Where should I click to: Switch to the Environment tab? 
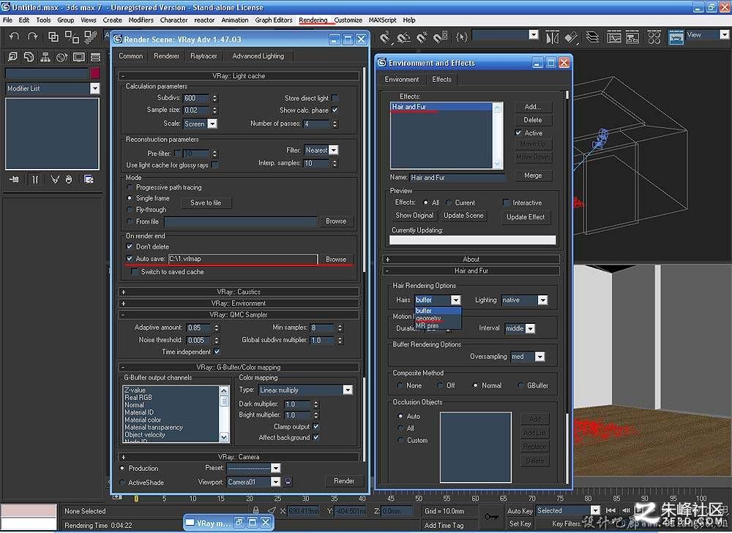[402, 79]
